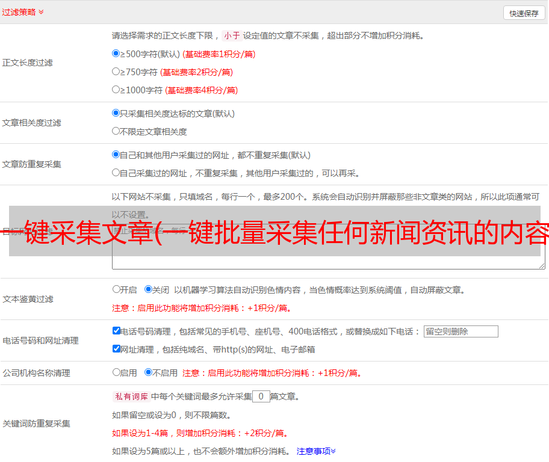Click the replacement phone number input field
The width and height of the screenshot is (549, 462).
point(461,331)
